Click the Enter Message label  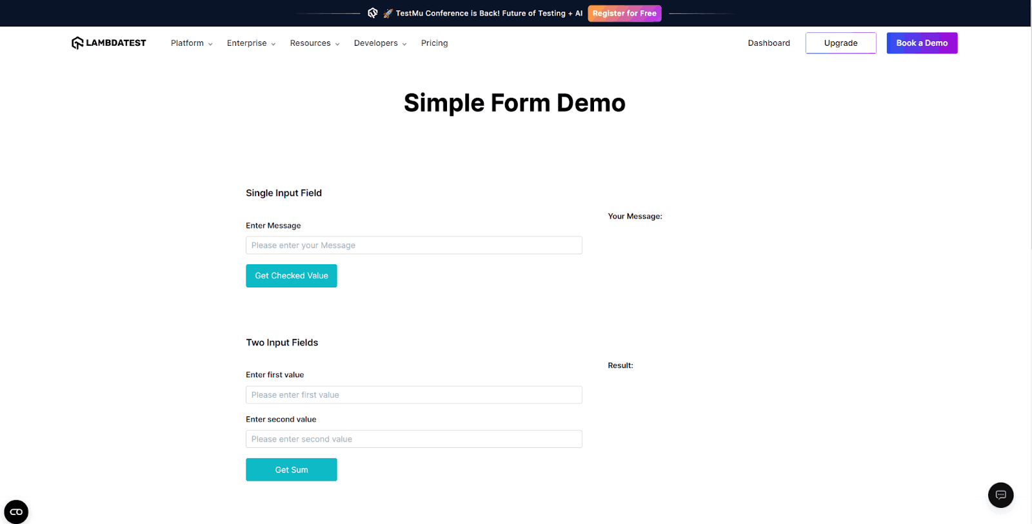[x=273, y=226]
